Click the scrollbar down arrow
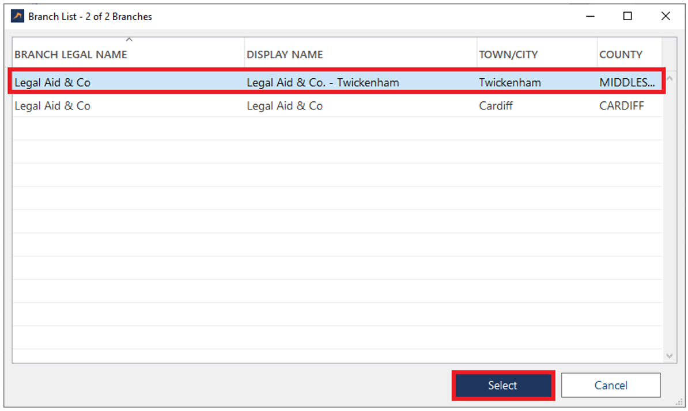 669,356
